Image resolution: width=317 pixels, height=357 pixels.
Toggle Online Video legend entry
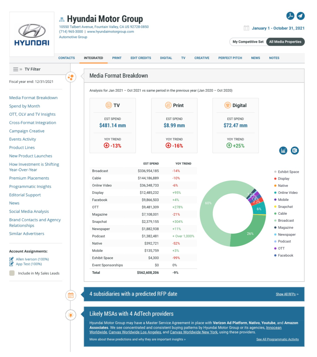click(x=286, y=192)
